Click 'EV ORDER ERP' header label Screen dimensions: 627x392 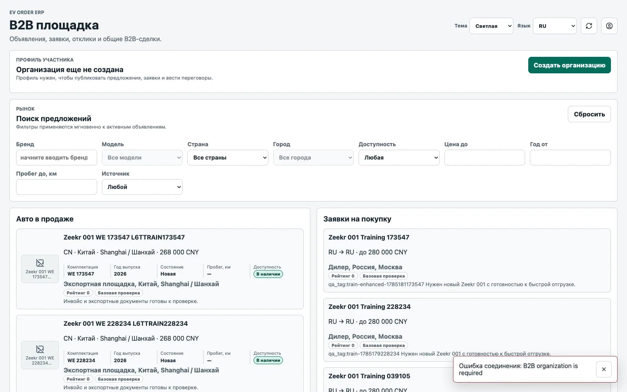(x=27, y=13)
